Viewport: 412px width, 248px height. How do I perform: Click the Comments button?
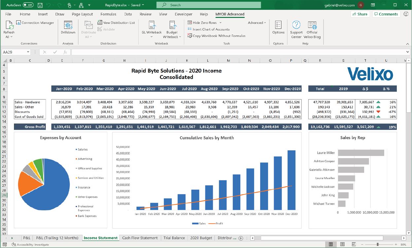386,14
